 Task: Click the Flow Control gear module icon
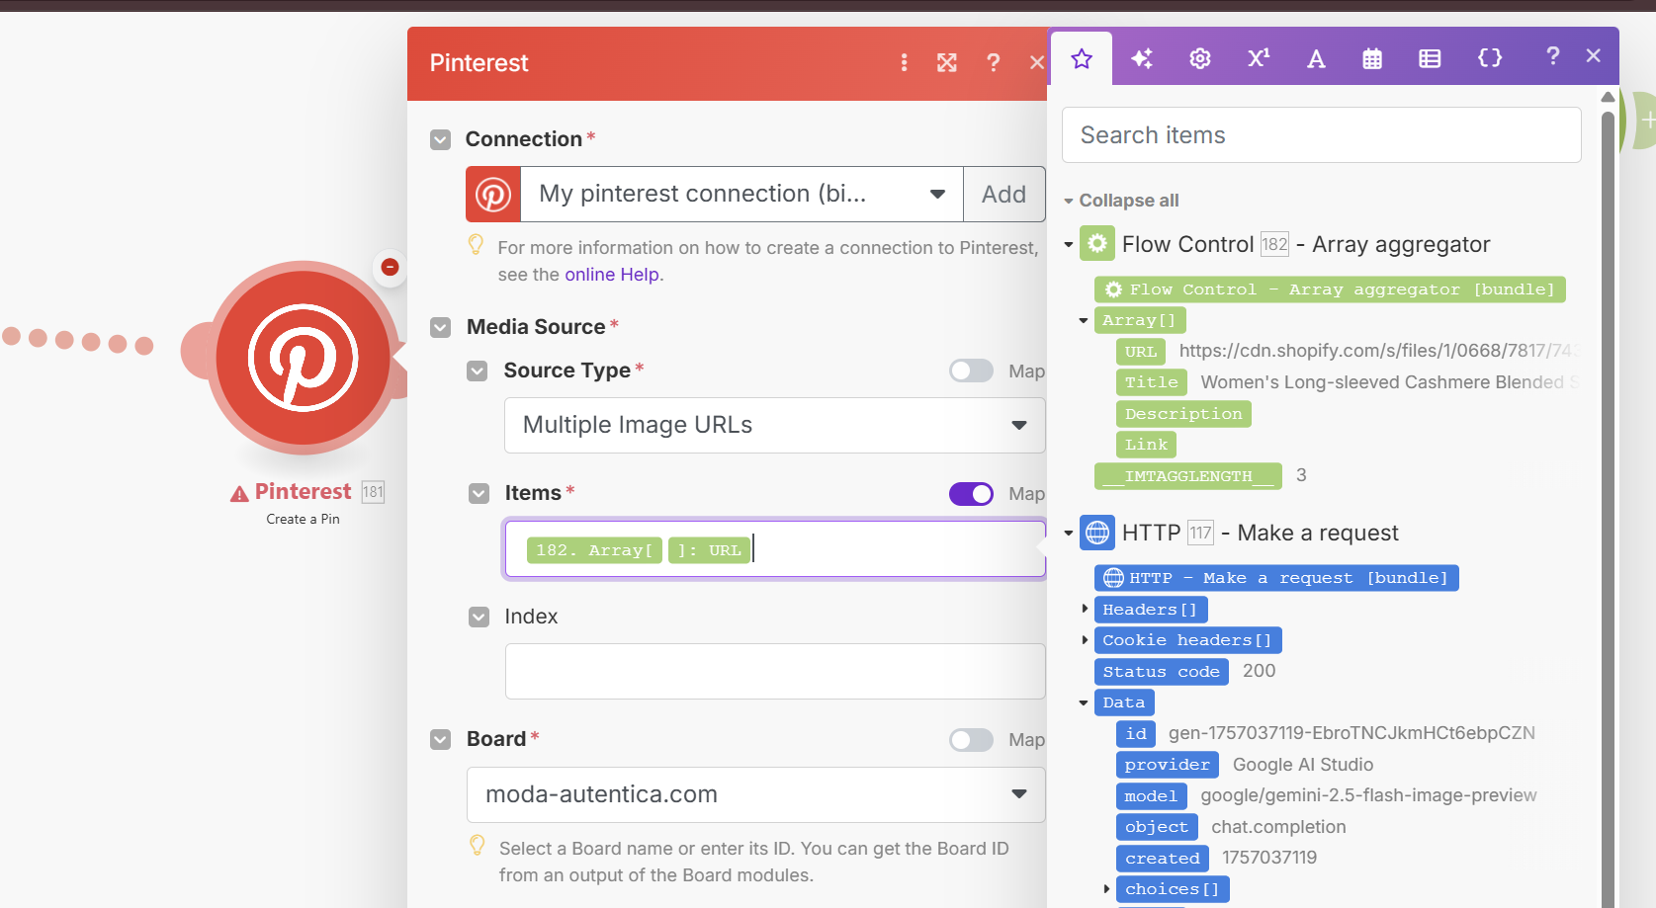coord(1097,244)
